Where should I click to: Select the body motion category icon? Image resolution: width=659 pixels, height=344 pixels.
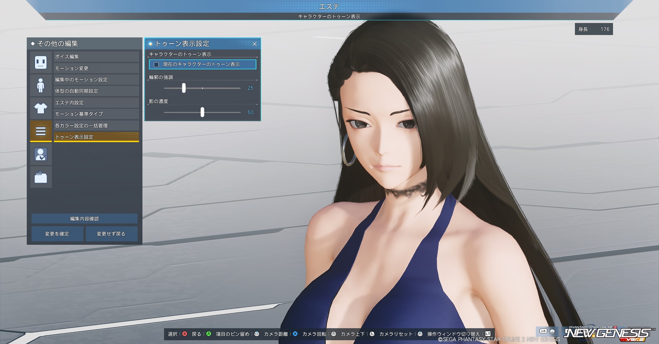pos(41,85)
